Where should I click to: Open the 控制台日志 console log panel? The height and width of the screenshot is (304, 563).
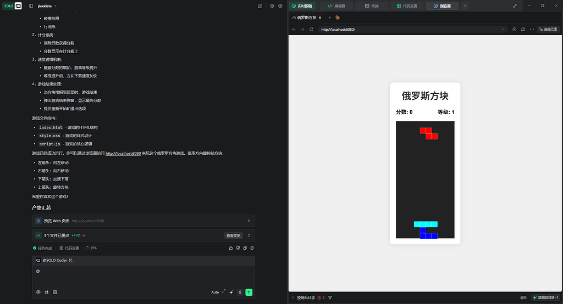[x=306, y=297]
